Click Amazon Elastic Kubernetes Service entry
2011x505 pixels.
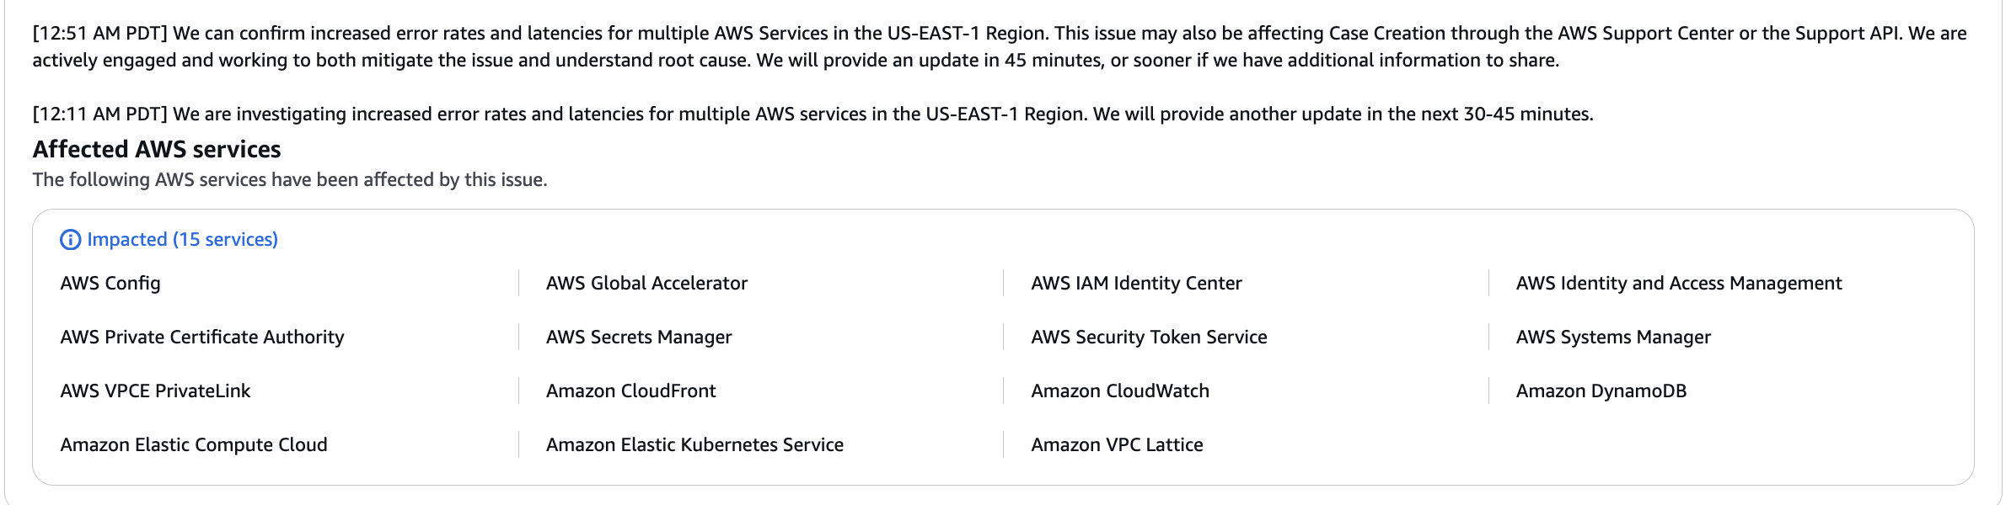coord(694,445)
